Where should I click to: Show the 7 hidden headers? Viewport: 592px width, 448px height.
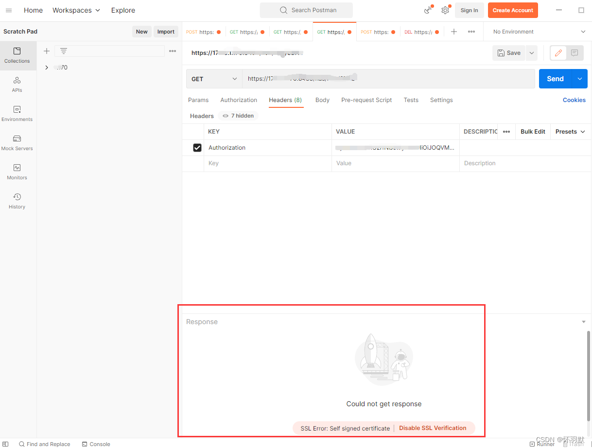click(239, 116)
